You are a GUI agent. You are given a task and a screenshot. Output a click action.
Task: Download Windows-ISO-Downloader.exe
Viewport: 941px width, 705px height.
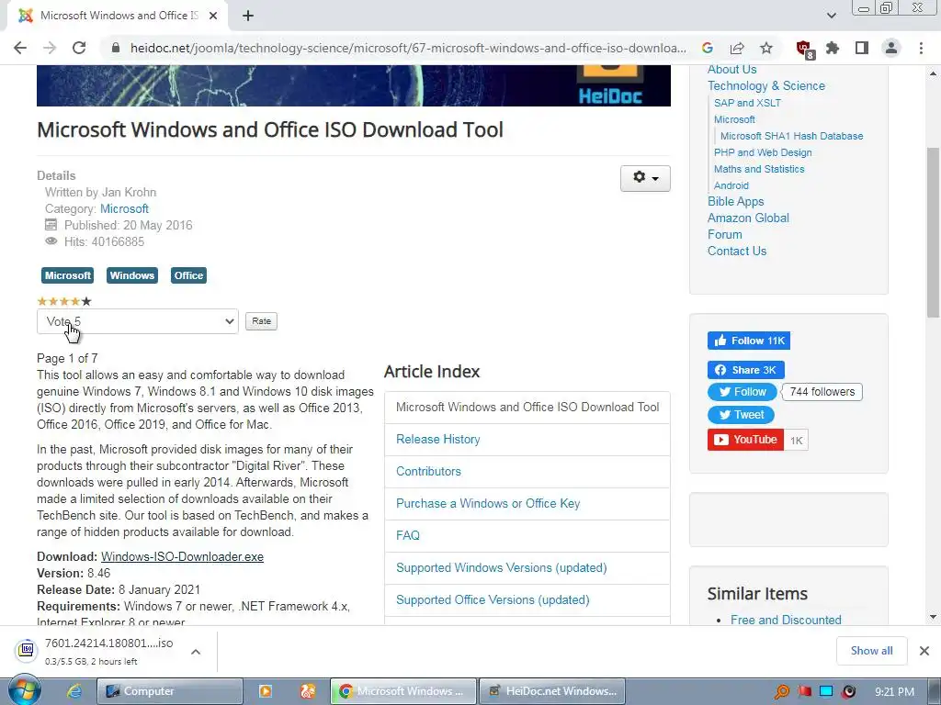[182, 556]
